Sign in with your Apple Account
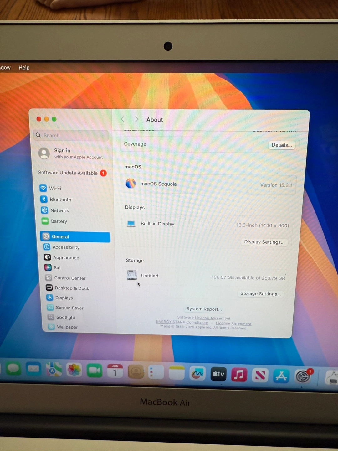This screenshot has width=338, height=451. pos(71,153)
